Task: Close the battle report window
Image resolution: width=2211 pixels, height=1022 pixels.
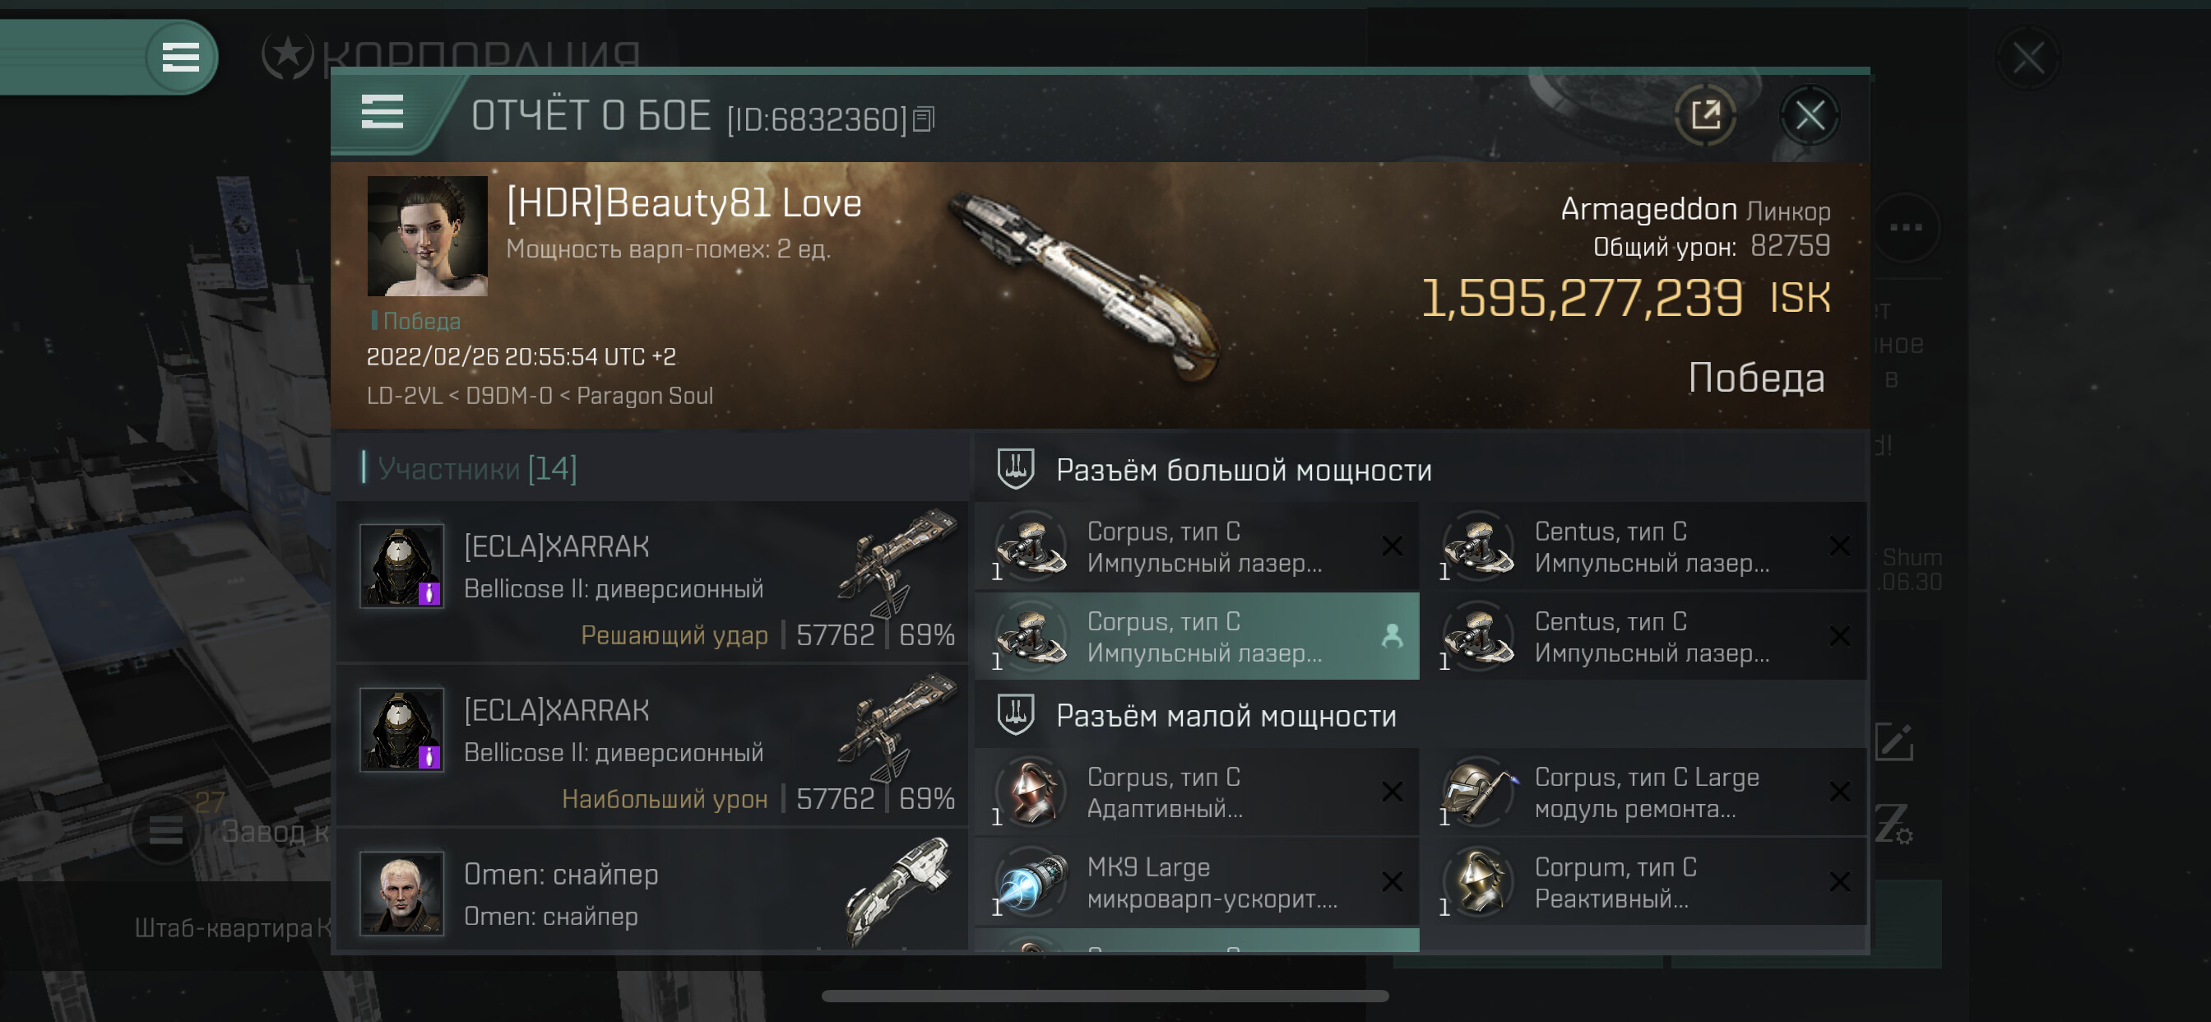Action: [1810, 115]
